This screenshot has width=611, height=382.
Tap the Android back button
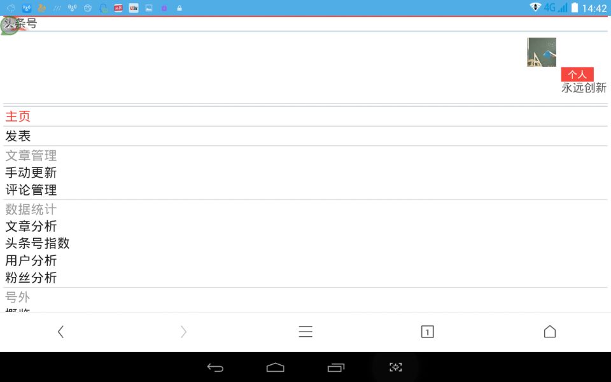click(215, 367)
